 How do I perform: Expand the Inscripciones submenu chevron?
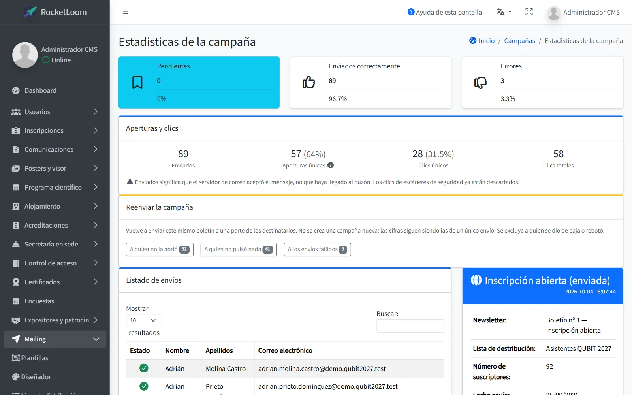point(96,130)
